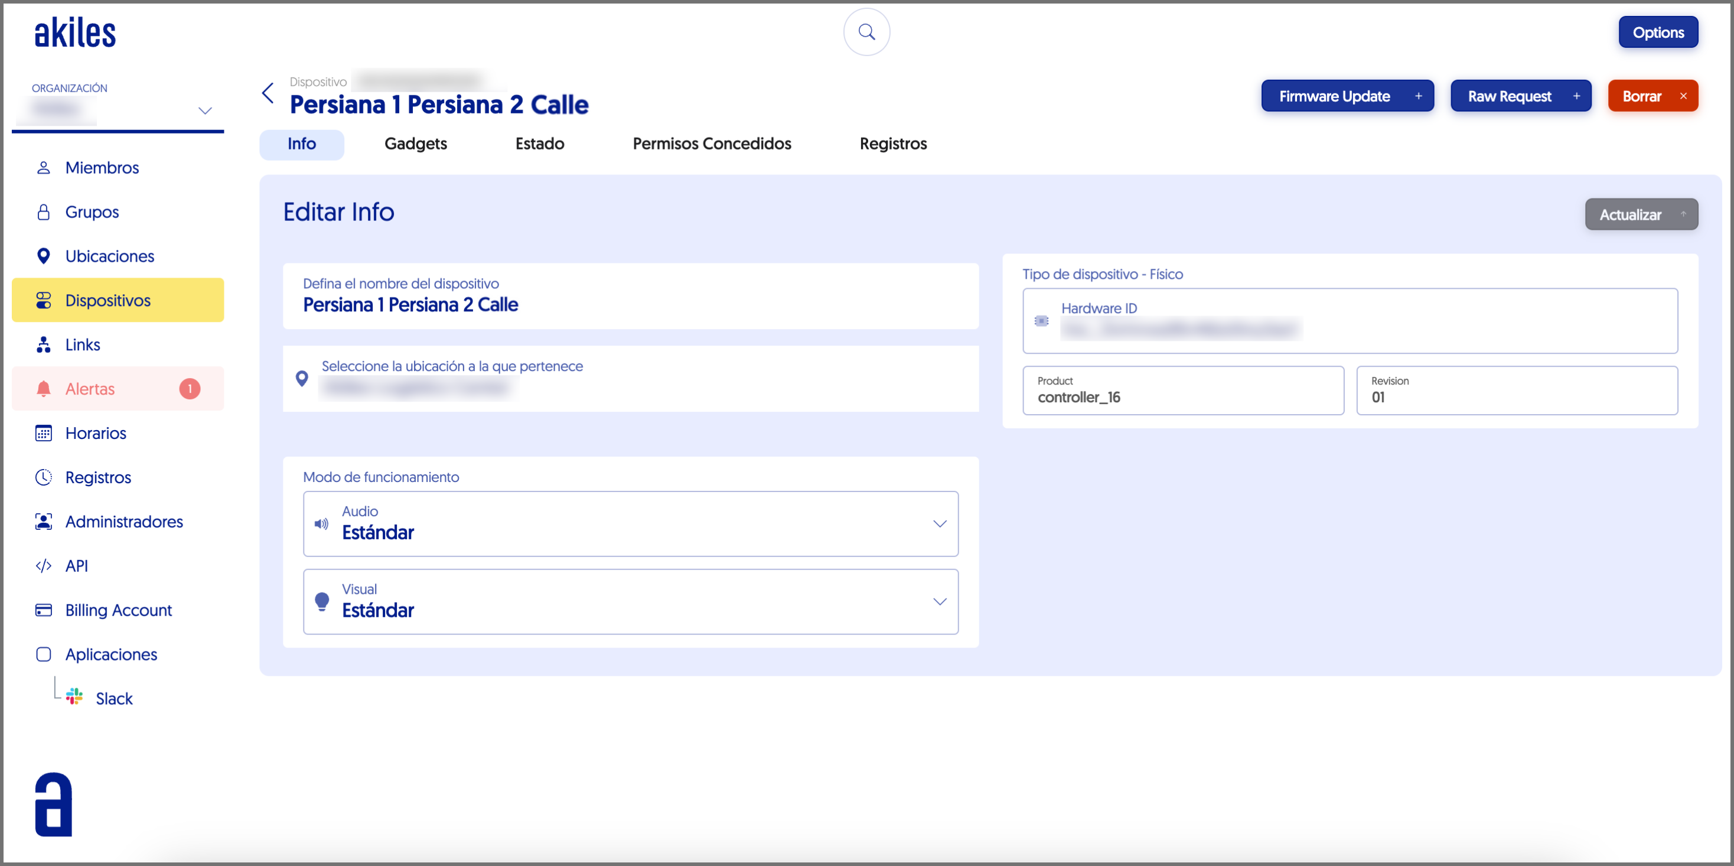Click the Alertas notification badge
Image resolution: width=1734 pixels, height=866 pixels.
(189, 389)
